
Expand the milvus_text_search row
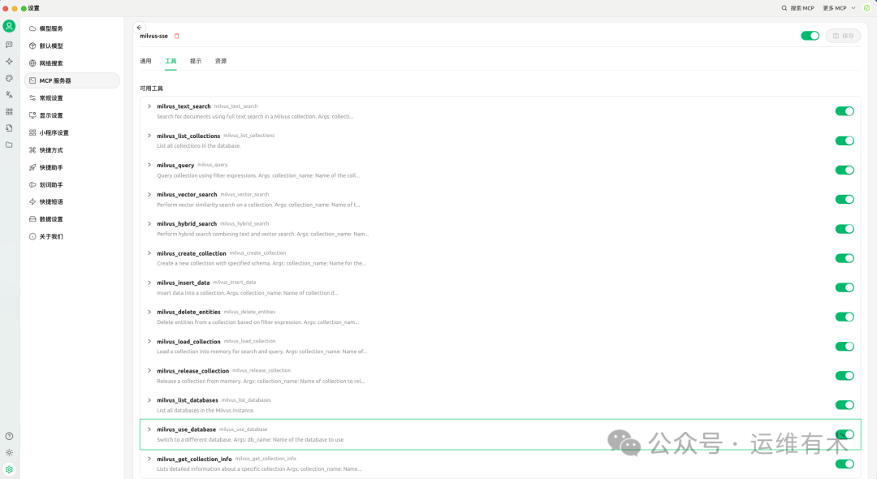[x=149, y=106]
